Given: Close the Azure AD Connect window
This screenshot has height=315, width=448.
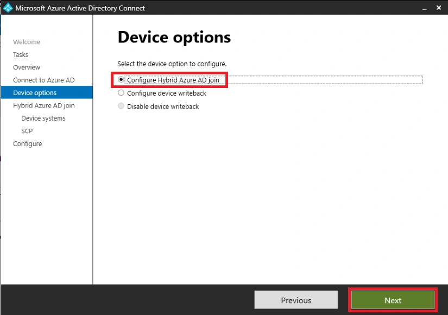Looking at the screenshot, I should (x=439, y=8).
